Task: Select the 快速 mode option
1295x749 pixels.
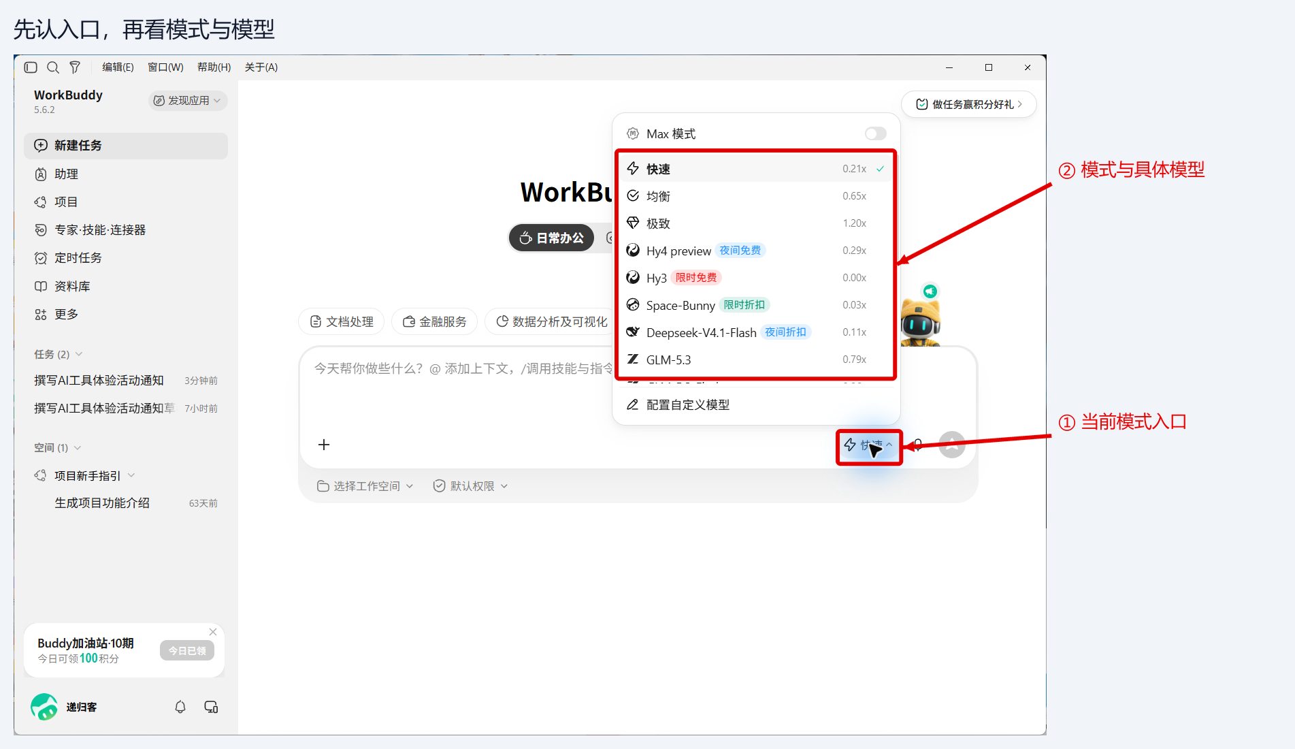Action: (755, 169)
